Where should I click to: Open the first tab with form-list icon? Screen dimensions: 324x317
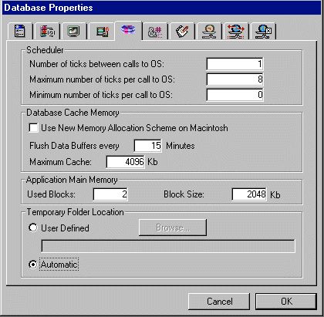20,32
